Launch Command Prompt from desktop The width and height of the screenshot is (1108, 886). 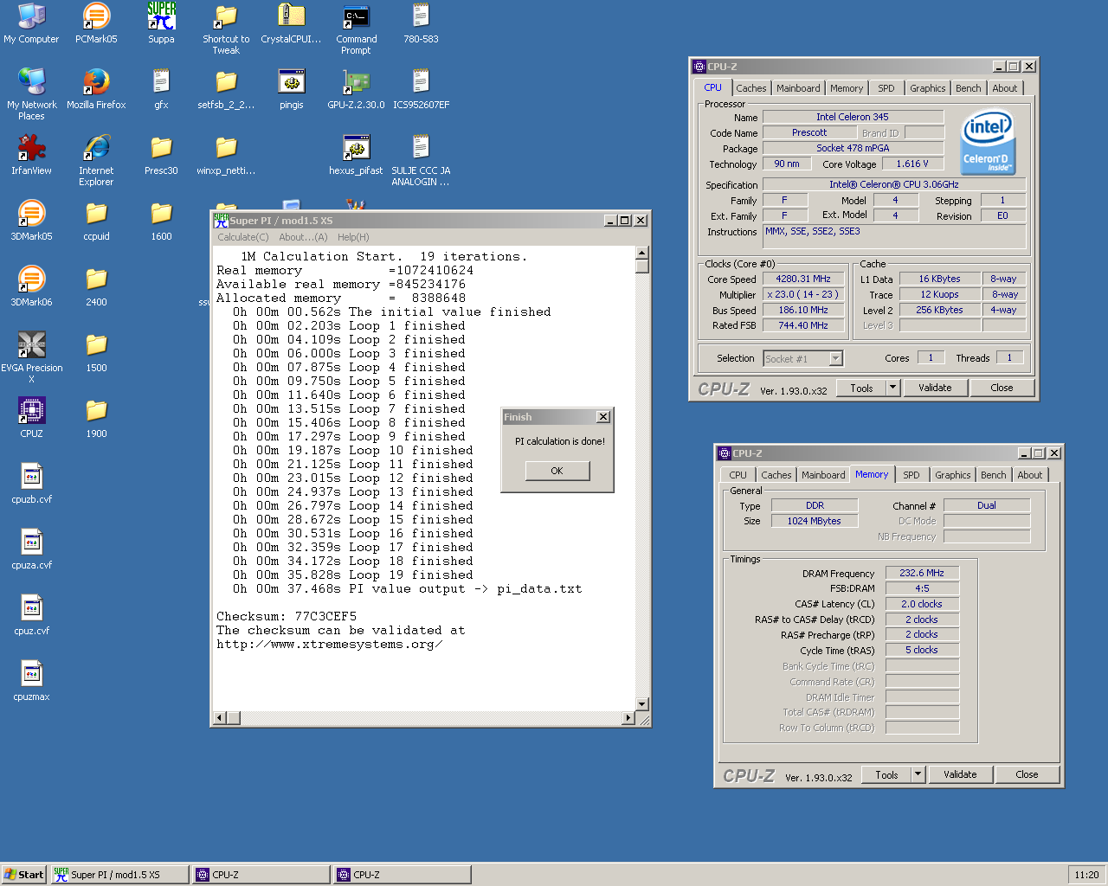[x=356, y=28]
